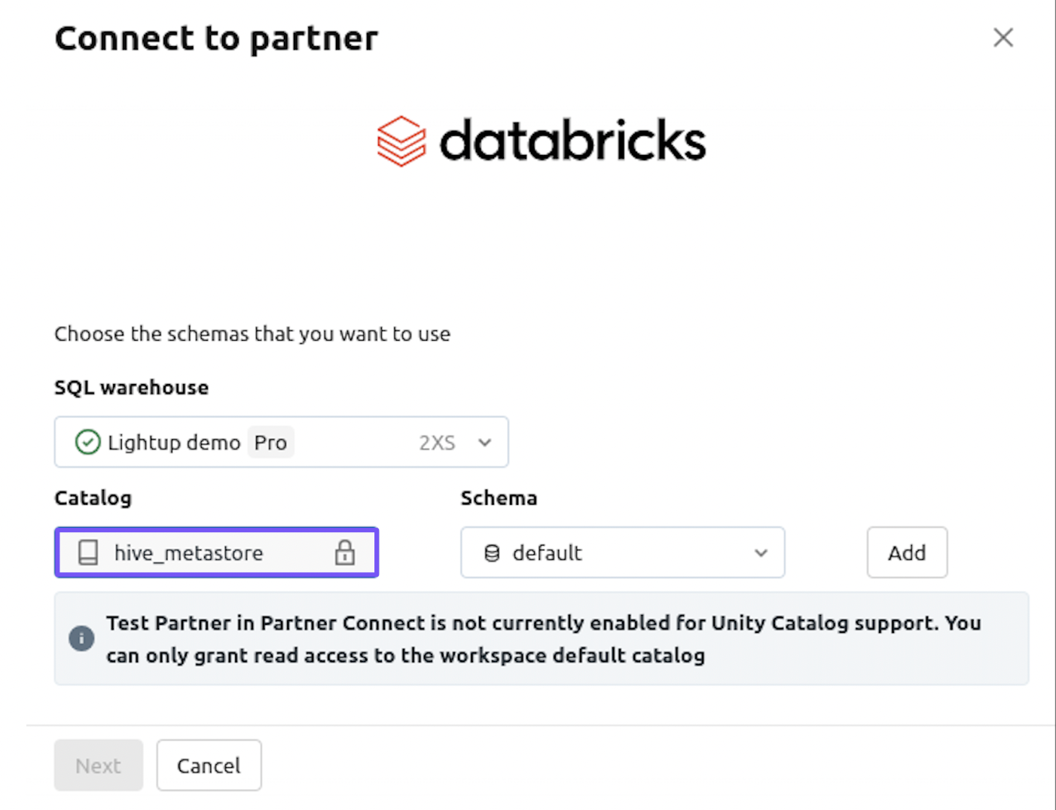The height and width of the screenshot is (810, 1056).
Task: Select the default schema option
Action: point(547,553)
